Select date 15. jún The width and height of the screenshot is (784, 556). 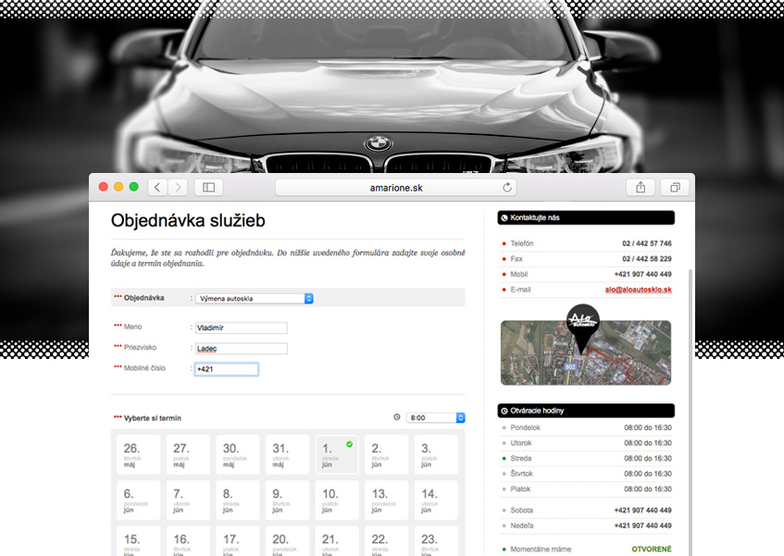point(139,541)
